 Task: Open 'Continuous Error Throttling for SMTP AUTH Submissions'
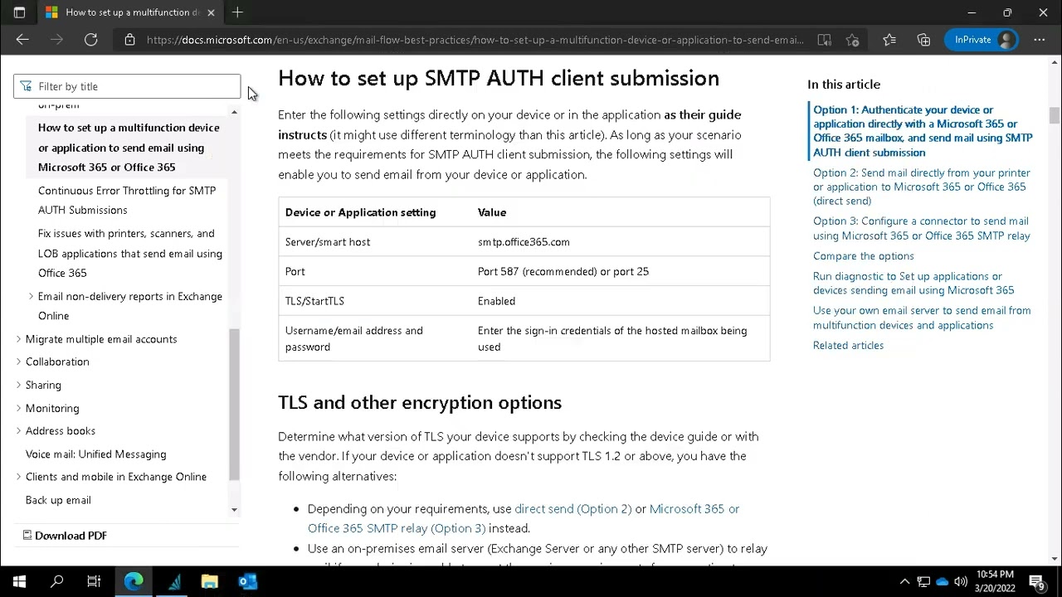(127, 201)
